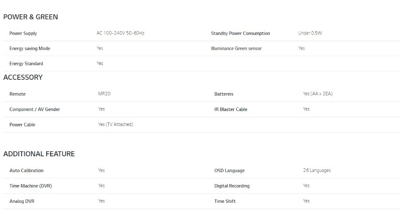
Task: Click the Under 0.5W value
Action: [310, 33]
